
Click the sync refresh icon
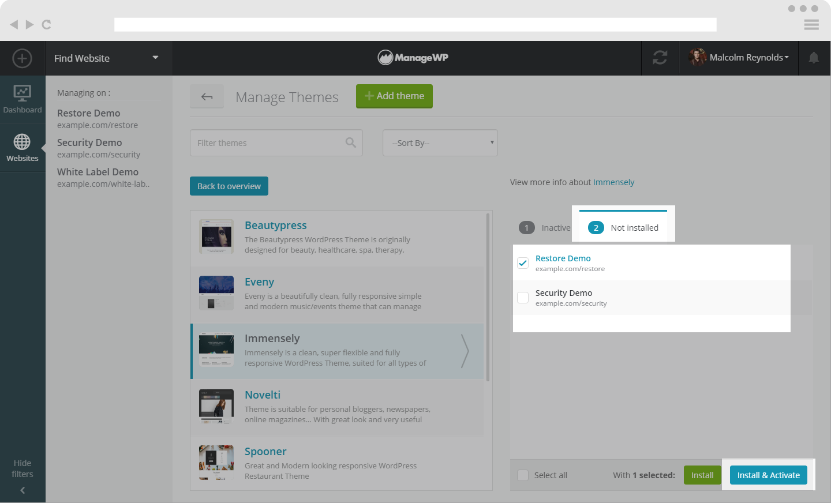coord(660,58)
